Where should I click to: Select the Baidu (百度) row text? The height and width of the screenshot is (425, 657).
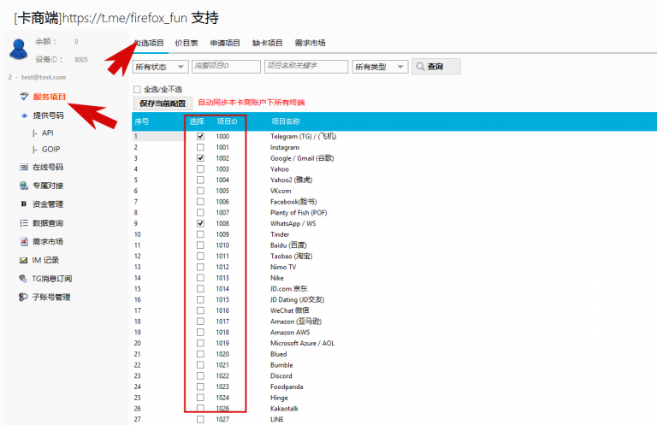tap(288, 245)
